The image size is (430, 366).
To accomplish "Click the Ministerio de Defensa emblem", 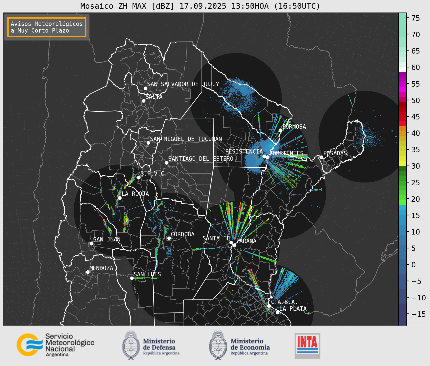I will pyautogui.click(x=131, y=345).
